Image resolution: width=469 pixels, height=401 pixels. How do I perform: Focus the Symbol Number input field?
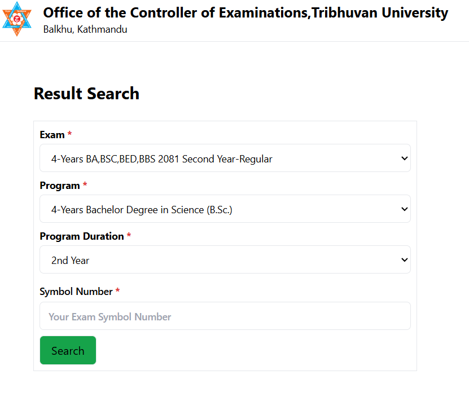coord(225,316)
